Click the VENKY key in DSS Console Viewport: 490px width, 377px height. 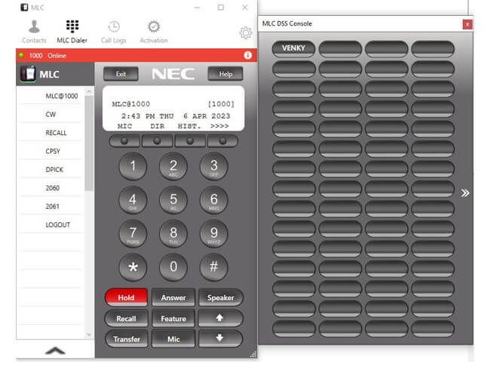coord(293,48)
